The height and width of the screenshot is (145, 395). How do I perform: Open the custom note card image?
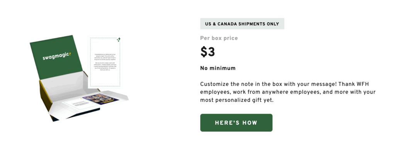(x=105, y=62)
